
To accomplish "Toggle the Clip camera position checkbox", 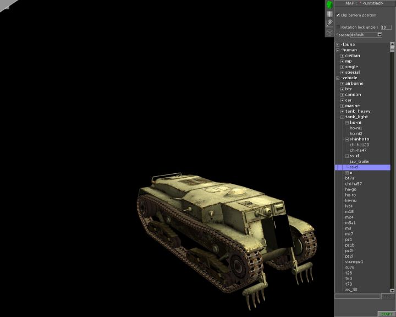I will 338,15.
